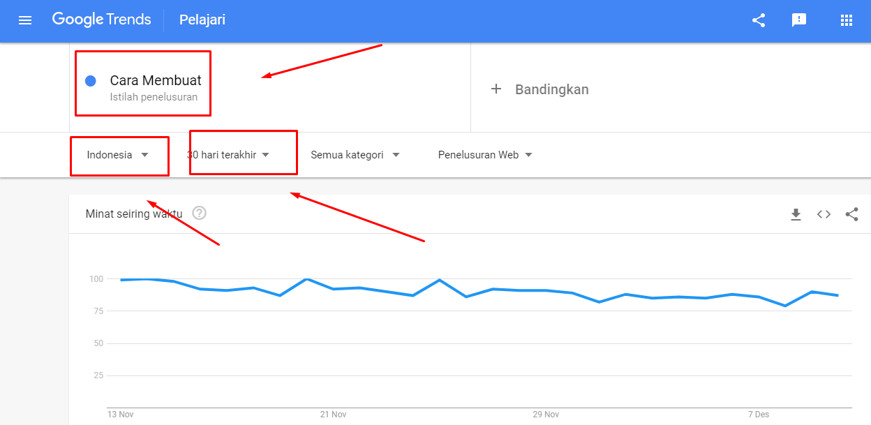Go to the Pelajari tab
Screen dimensions: 871x425
pos(202,20)
